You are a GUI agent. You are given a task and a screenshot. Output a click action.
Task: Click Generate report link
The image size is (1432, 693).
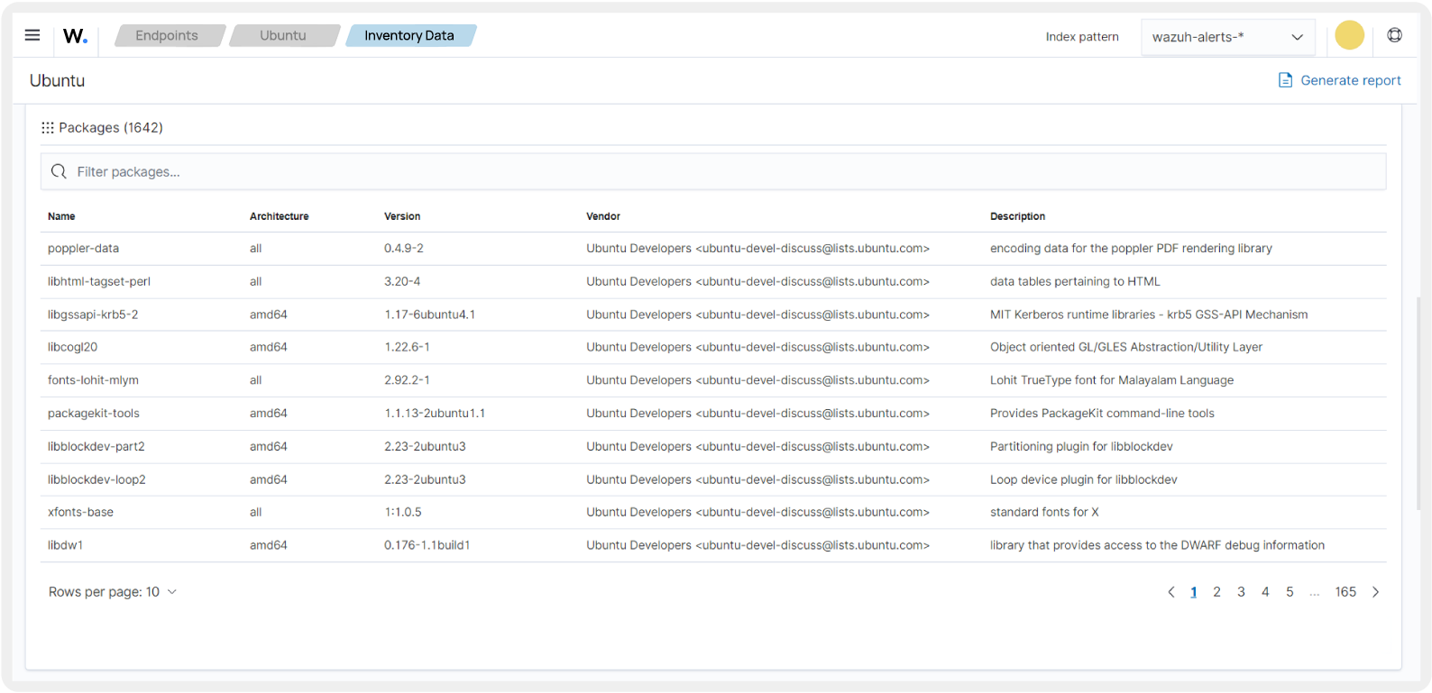coord(1350,80)
